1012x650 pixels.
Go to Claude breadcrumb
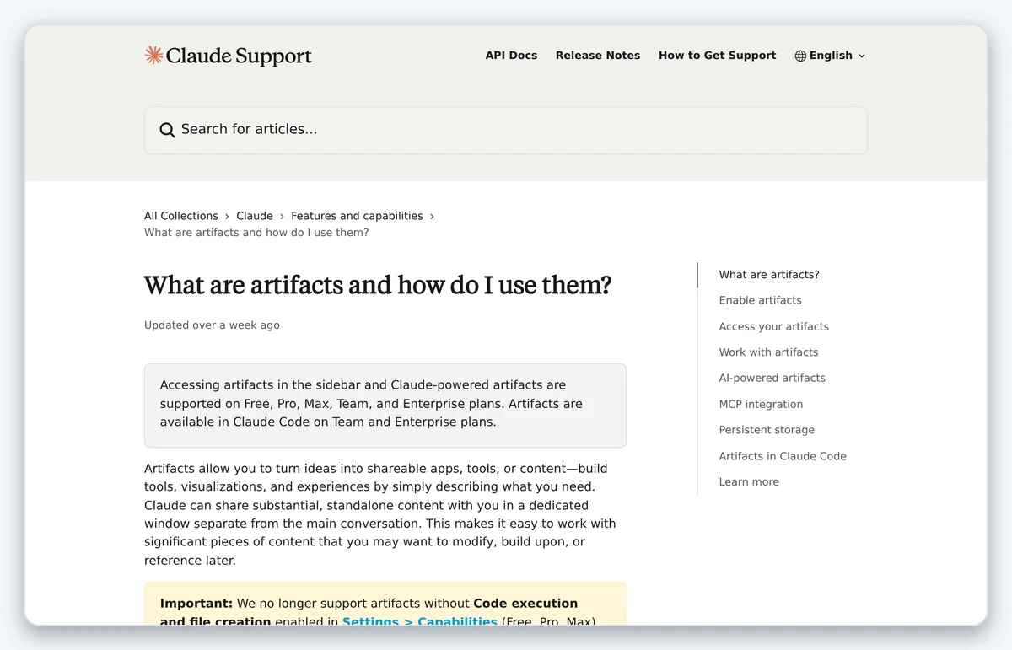(255, 216)
